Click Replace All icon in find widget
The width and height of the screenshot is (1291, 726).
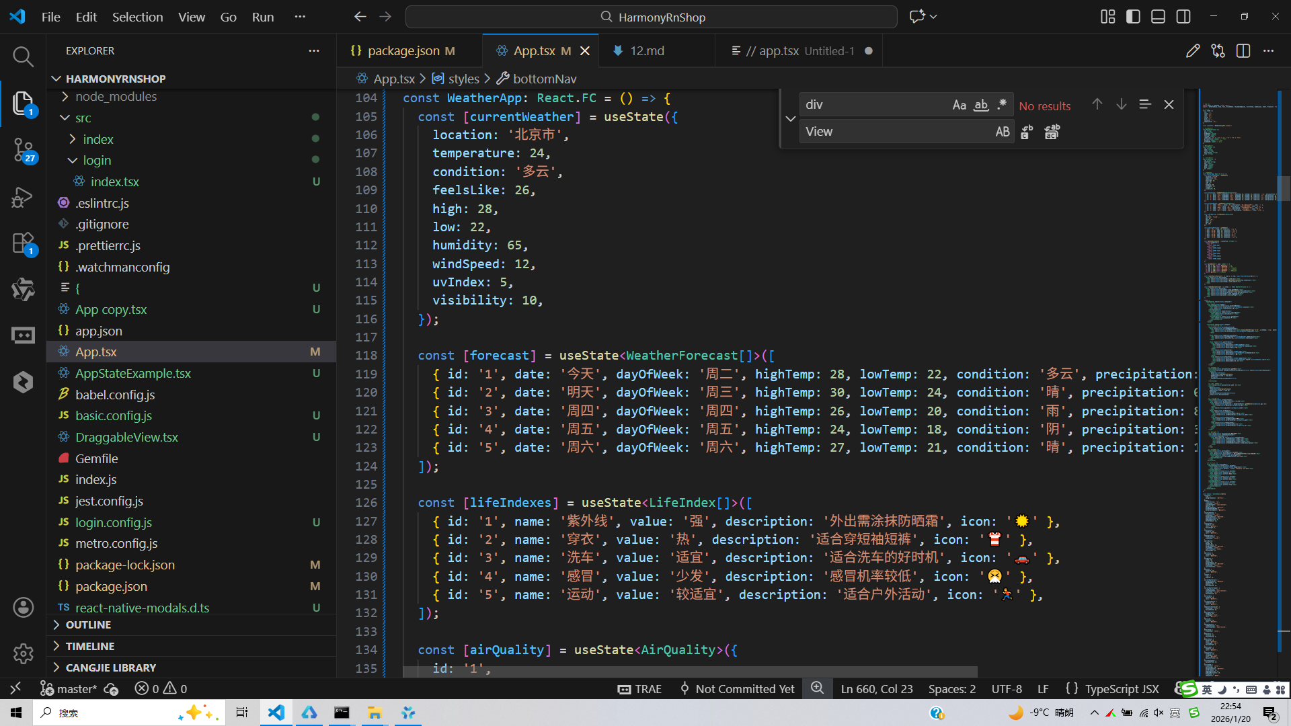coord(1052,132)
